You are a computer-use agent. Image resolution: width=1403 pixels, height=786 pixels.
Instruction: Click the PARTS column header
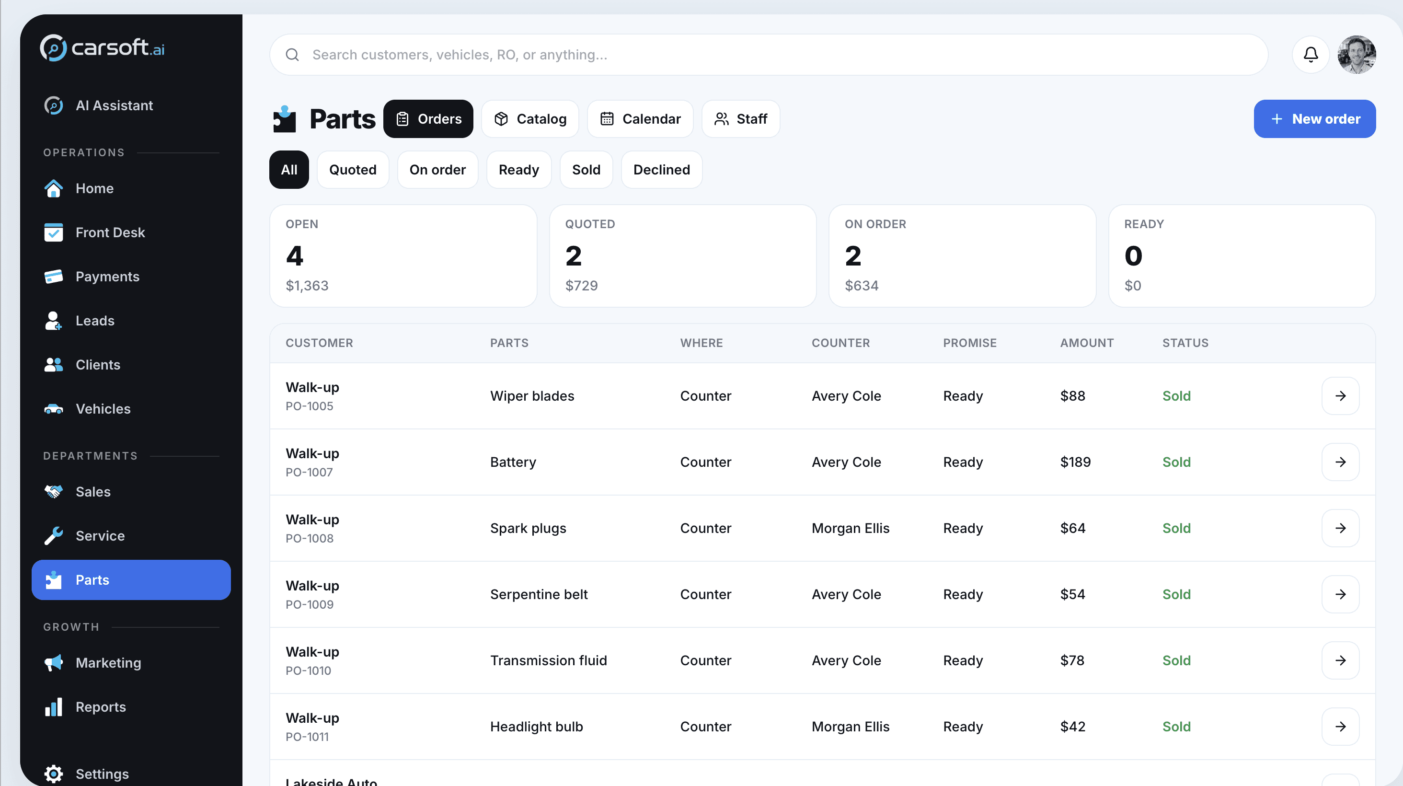[x=509, y=343]
